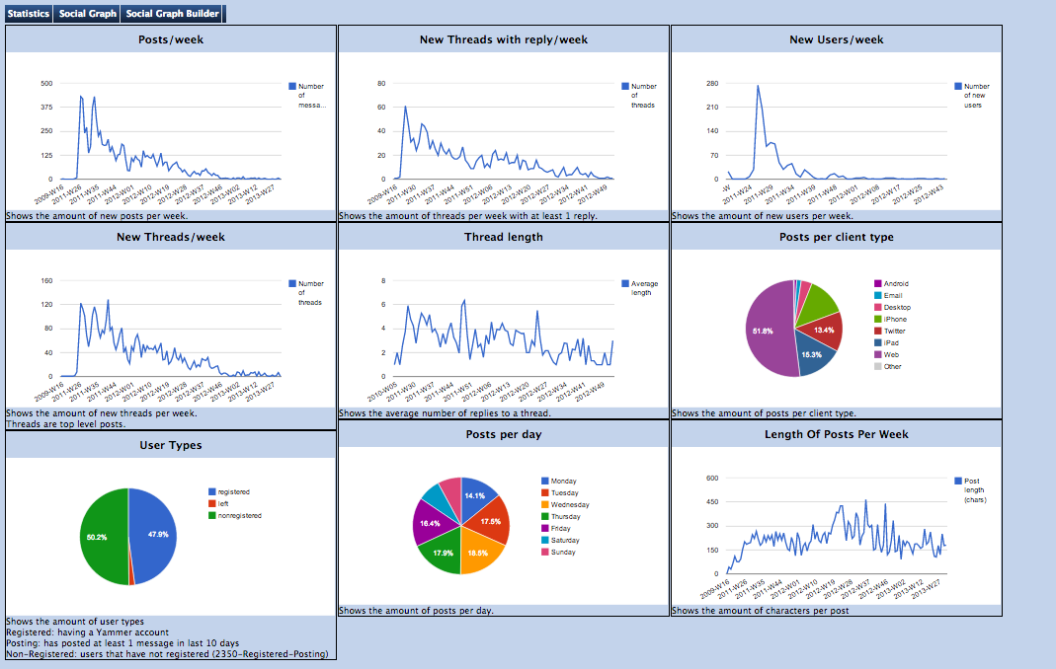Viewport: 1056px width, 669px height.
Task: Click the Web legend color swatch
Action: 877,355
